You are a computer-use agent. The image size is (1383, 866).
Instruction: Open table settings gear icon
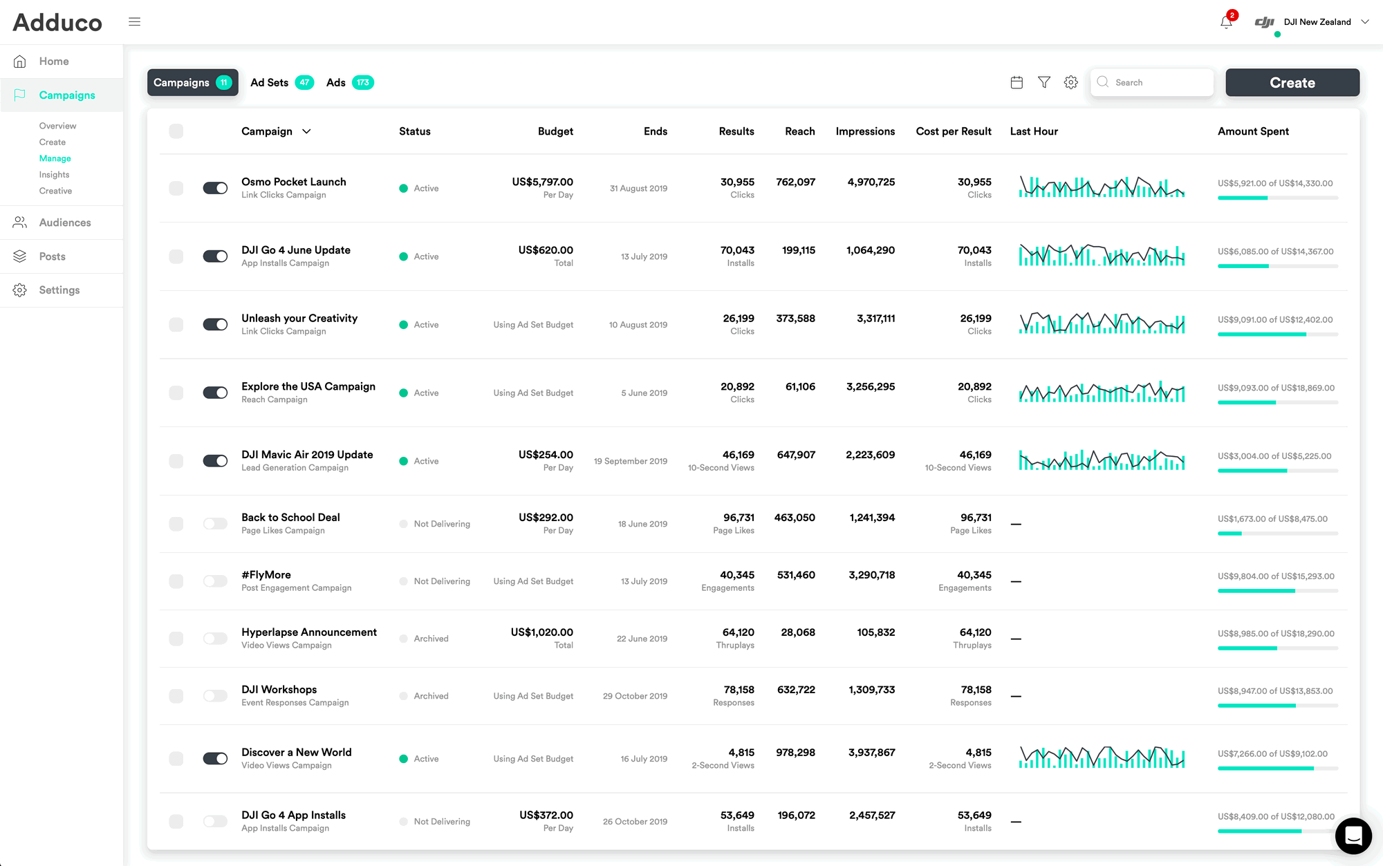pyautogui.click(x=1071, y=82)
